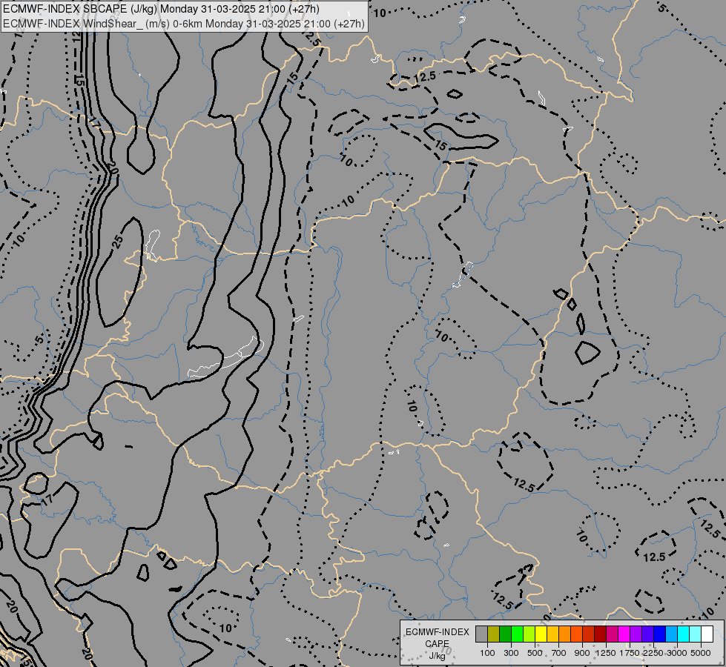This screenshot has width=726, height=667.
Task: Click the white swatch in the legend
Action: click(x=707, y=634)
